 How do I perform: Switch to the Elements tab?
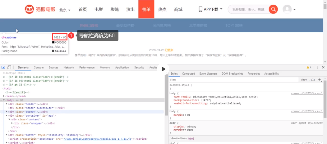pos(23,67)
